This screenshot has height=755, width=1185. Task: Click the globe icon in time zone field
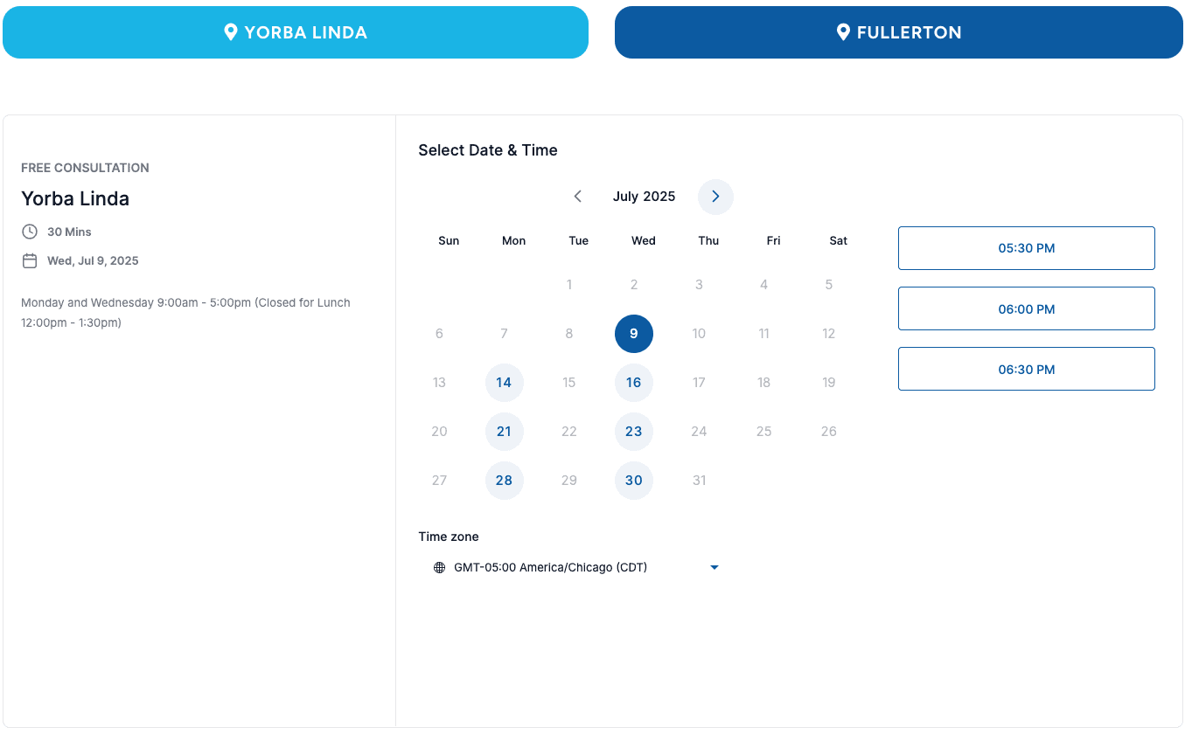click(x=440, y=568)
